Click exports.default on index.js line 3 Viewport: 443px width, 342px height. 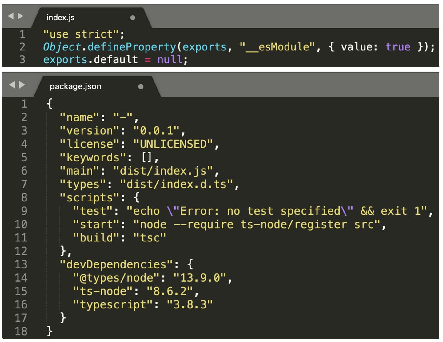(90, 59)
